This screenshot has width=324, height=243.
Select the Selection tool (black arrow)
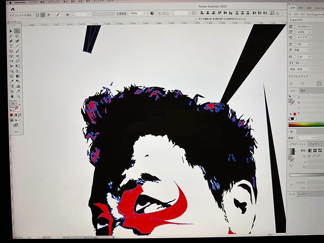[11, 31]
